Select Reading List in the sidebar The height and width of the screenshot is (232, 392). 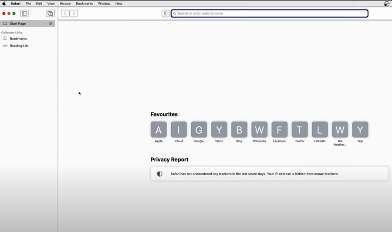tap(19, 46)
